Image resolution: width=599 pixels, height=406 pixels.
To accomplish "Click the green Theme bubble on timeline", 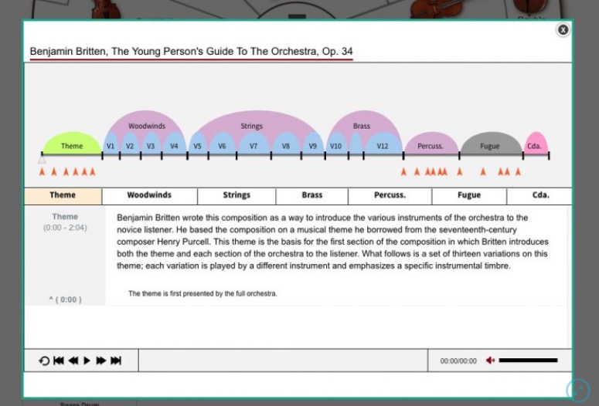I will click(72, 145).
